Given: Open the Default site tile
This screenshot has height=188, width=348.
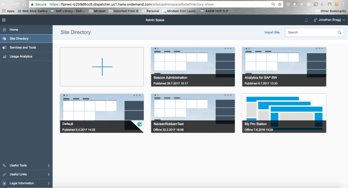Looking at the screenshot, I should point(102,113).
